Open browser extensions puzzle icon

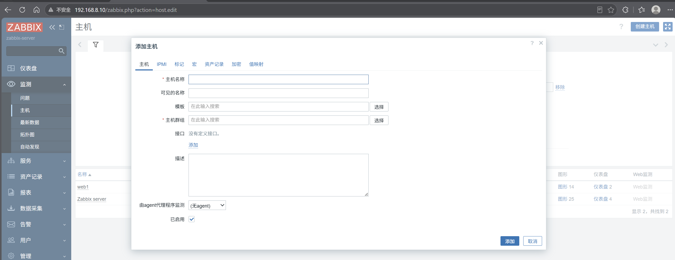tap(625, 10)
